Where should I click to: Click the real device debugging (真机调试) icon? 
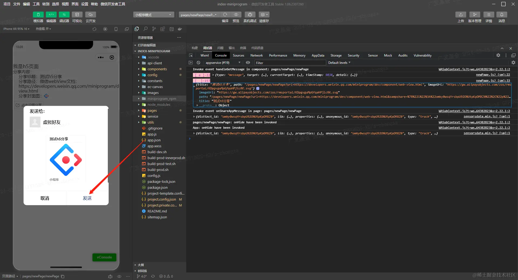pyautogui.click(x=250, y=15)
